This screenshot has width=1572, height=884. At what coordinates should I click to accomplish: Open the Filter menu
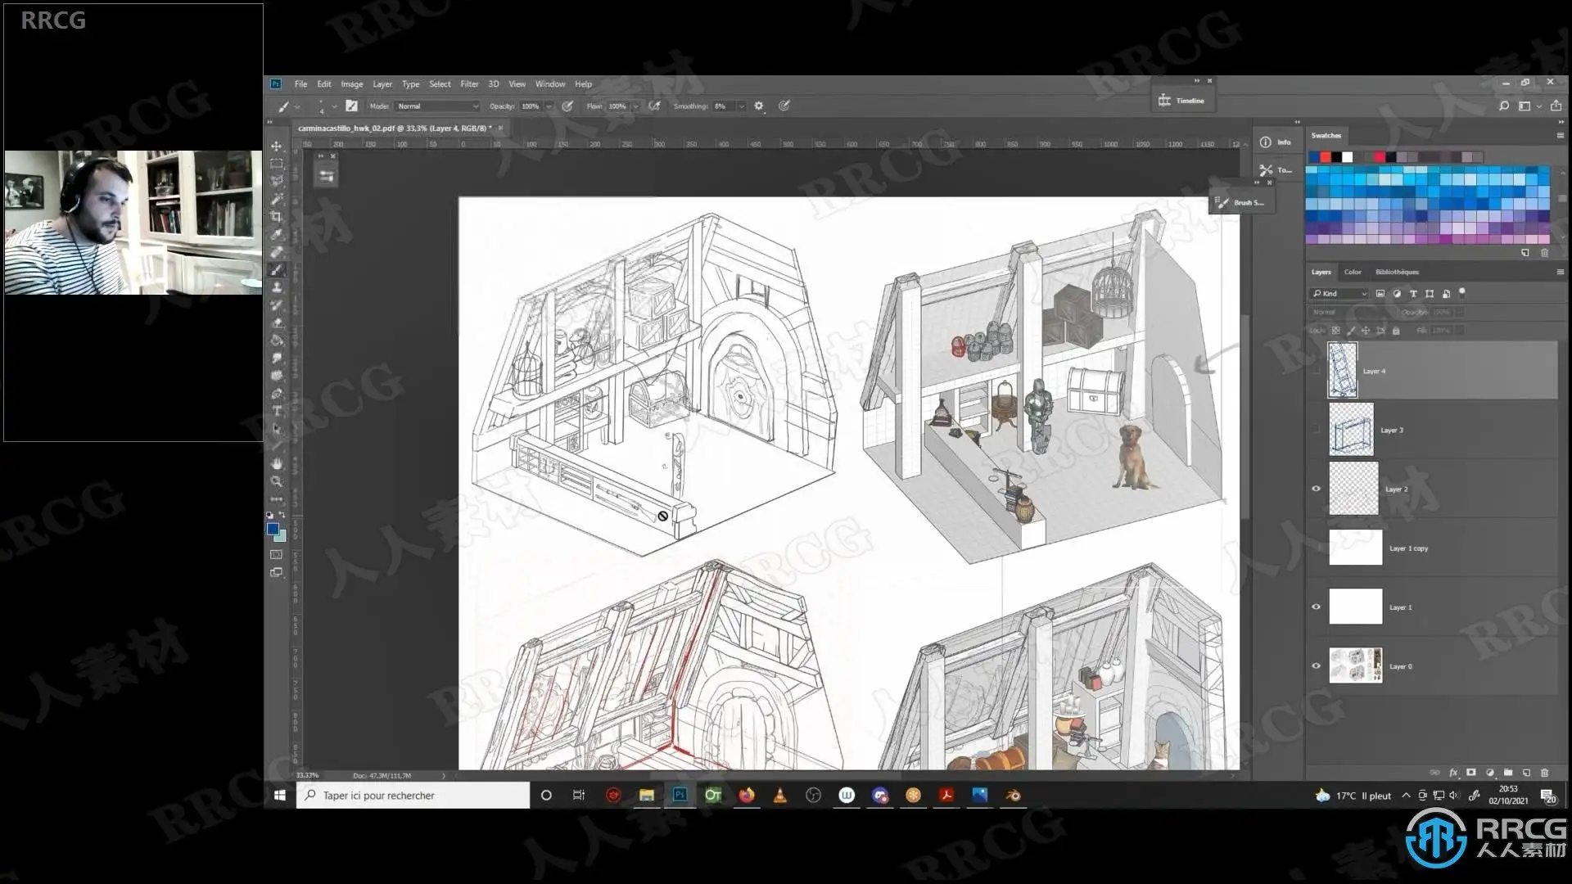[469, 83]
